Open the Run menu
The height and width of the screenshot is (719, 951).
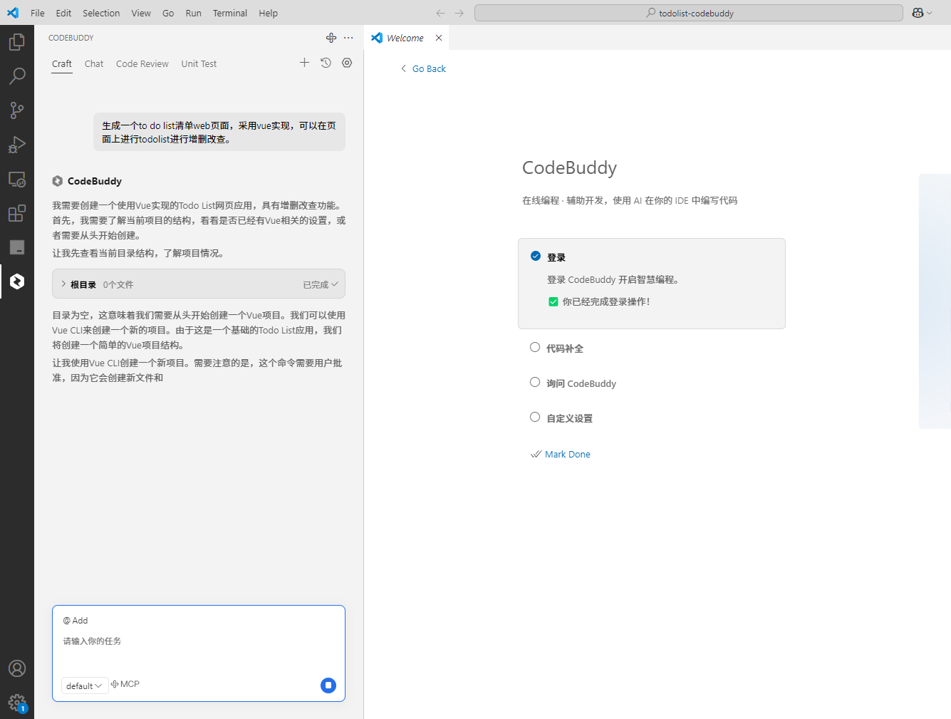pyautogui.click(x=193, y=13)
